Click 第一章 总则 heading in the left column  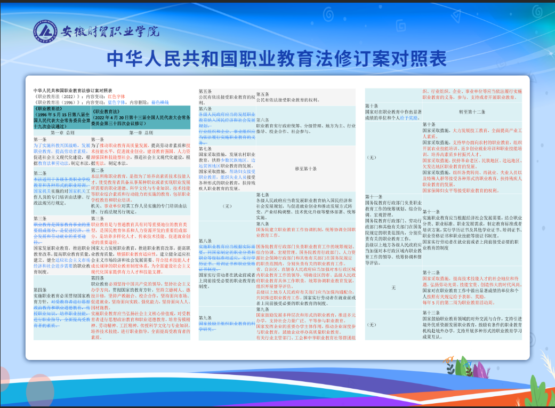click(62, 132)
